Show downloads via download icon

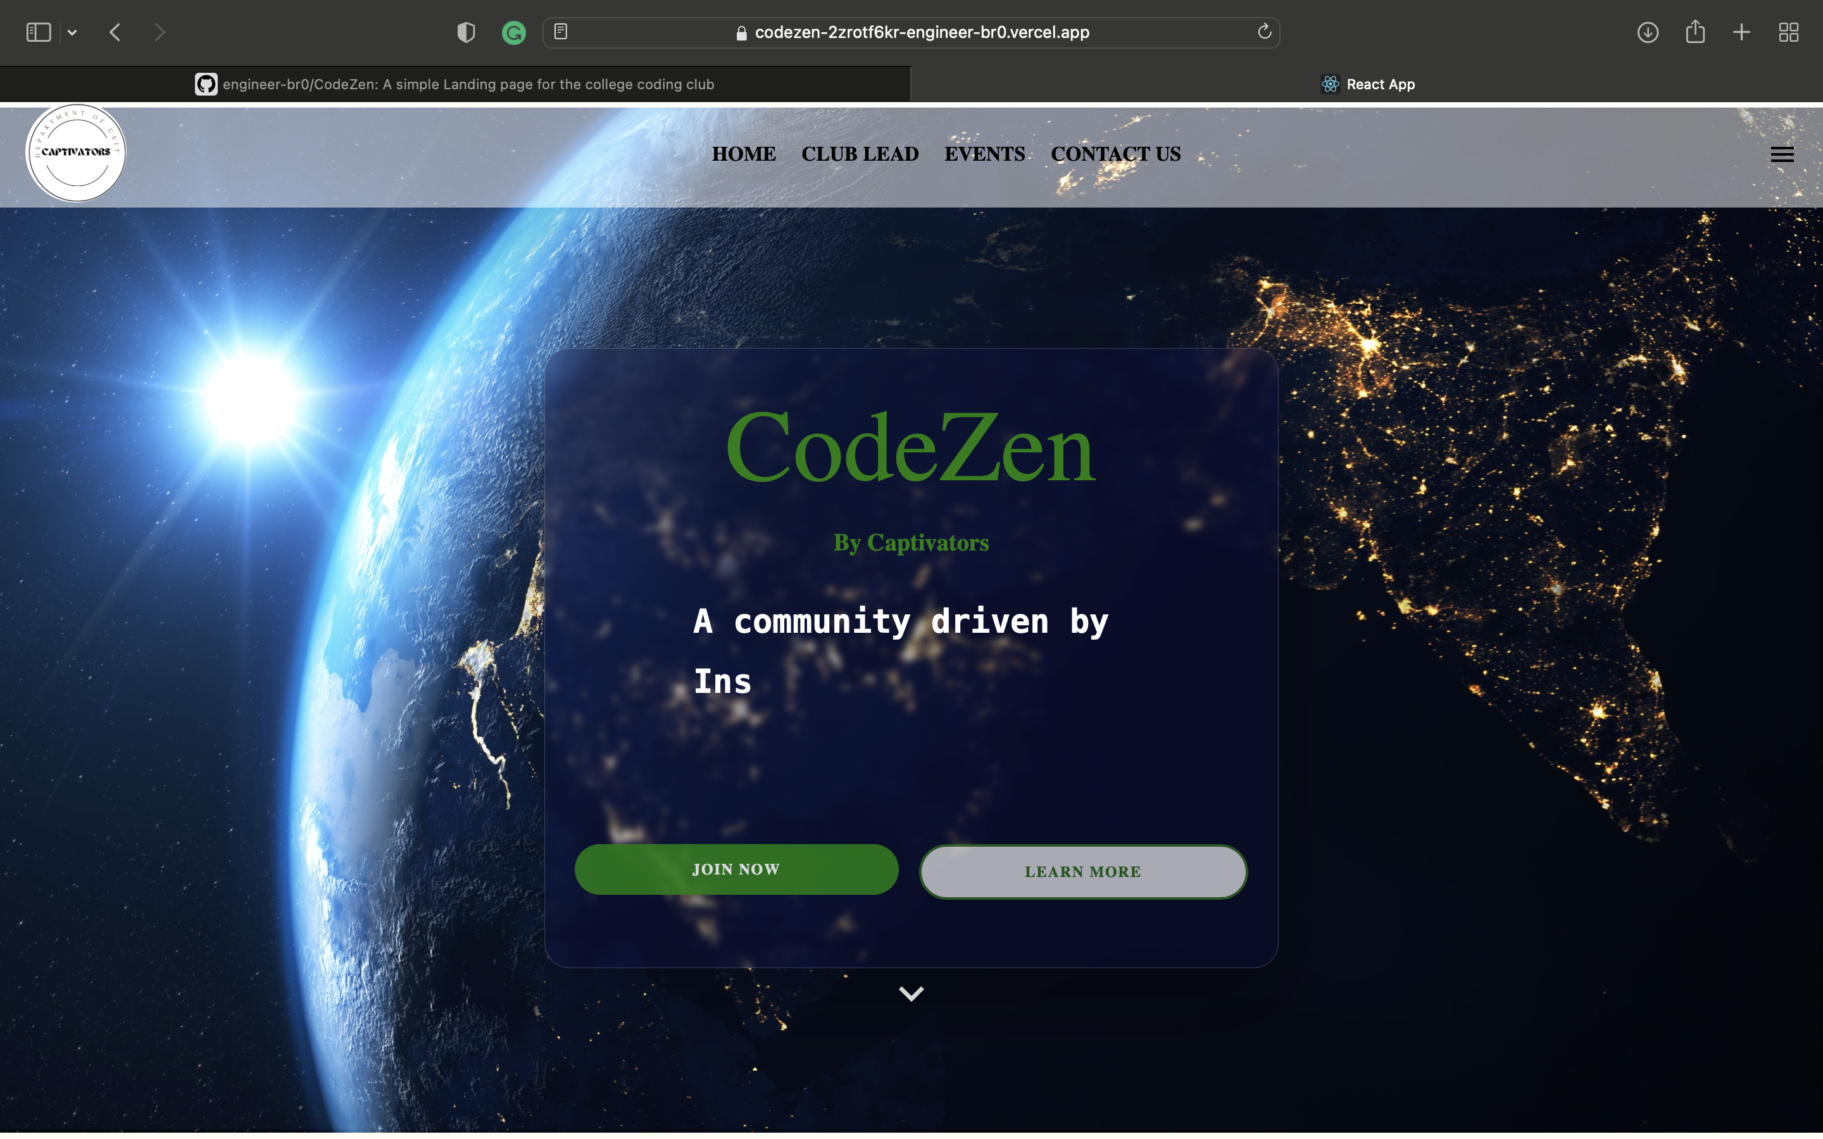(x=1648, y=32)
